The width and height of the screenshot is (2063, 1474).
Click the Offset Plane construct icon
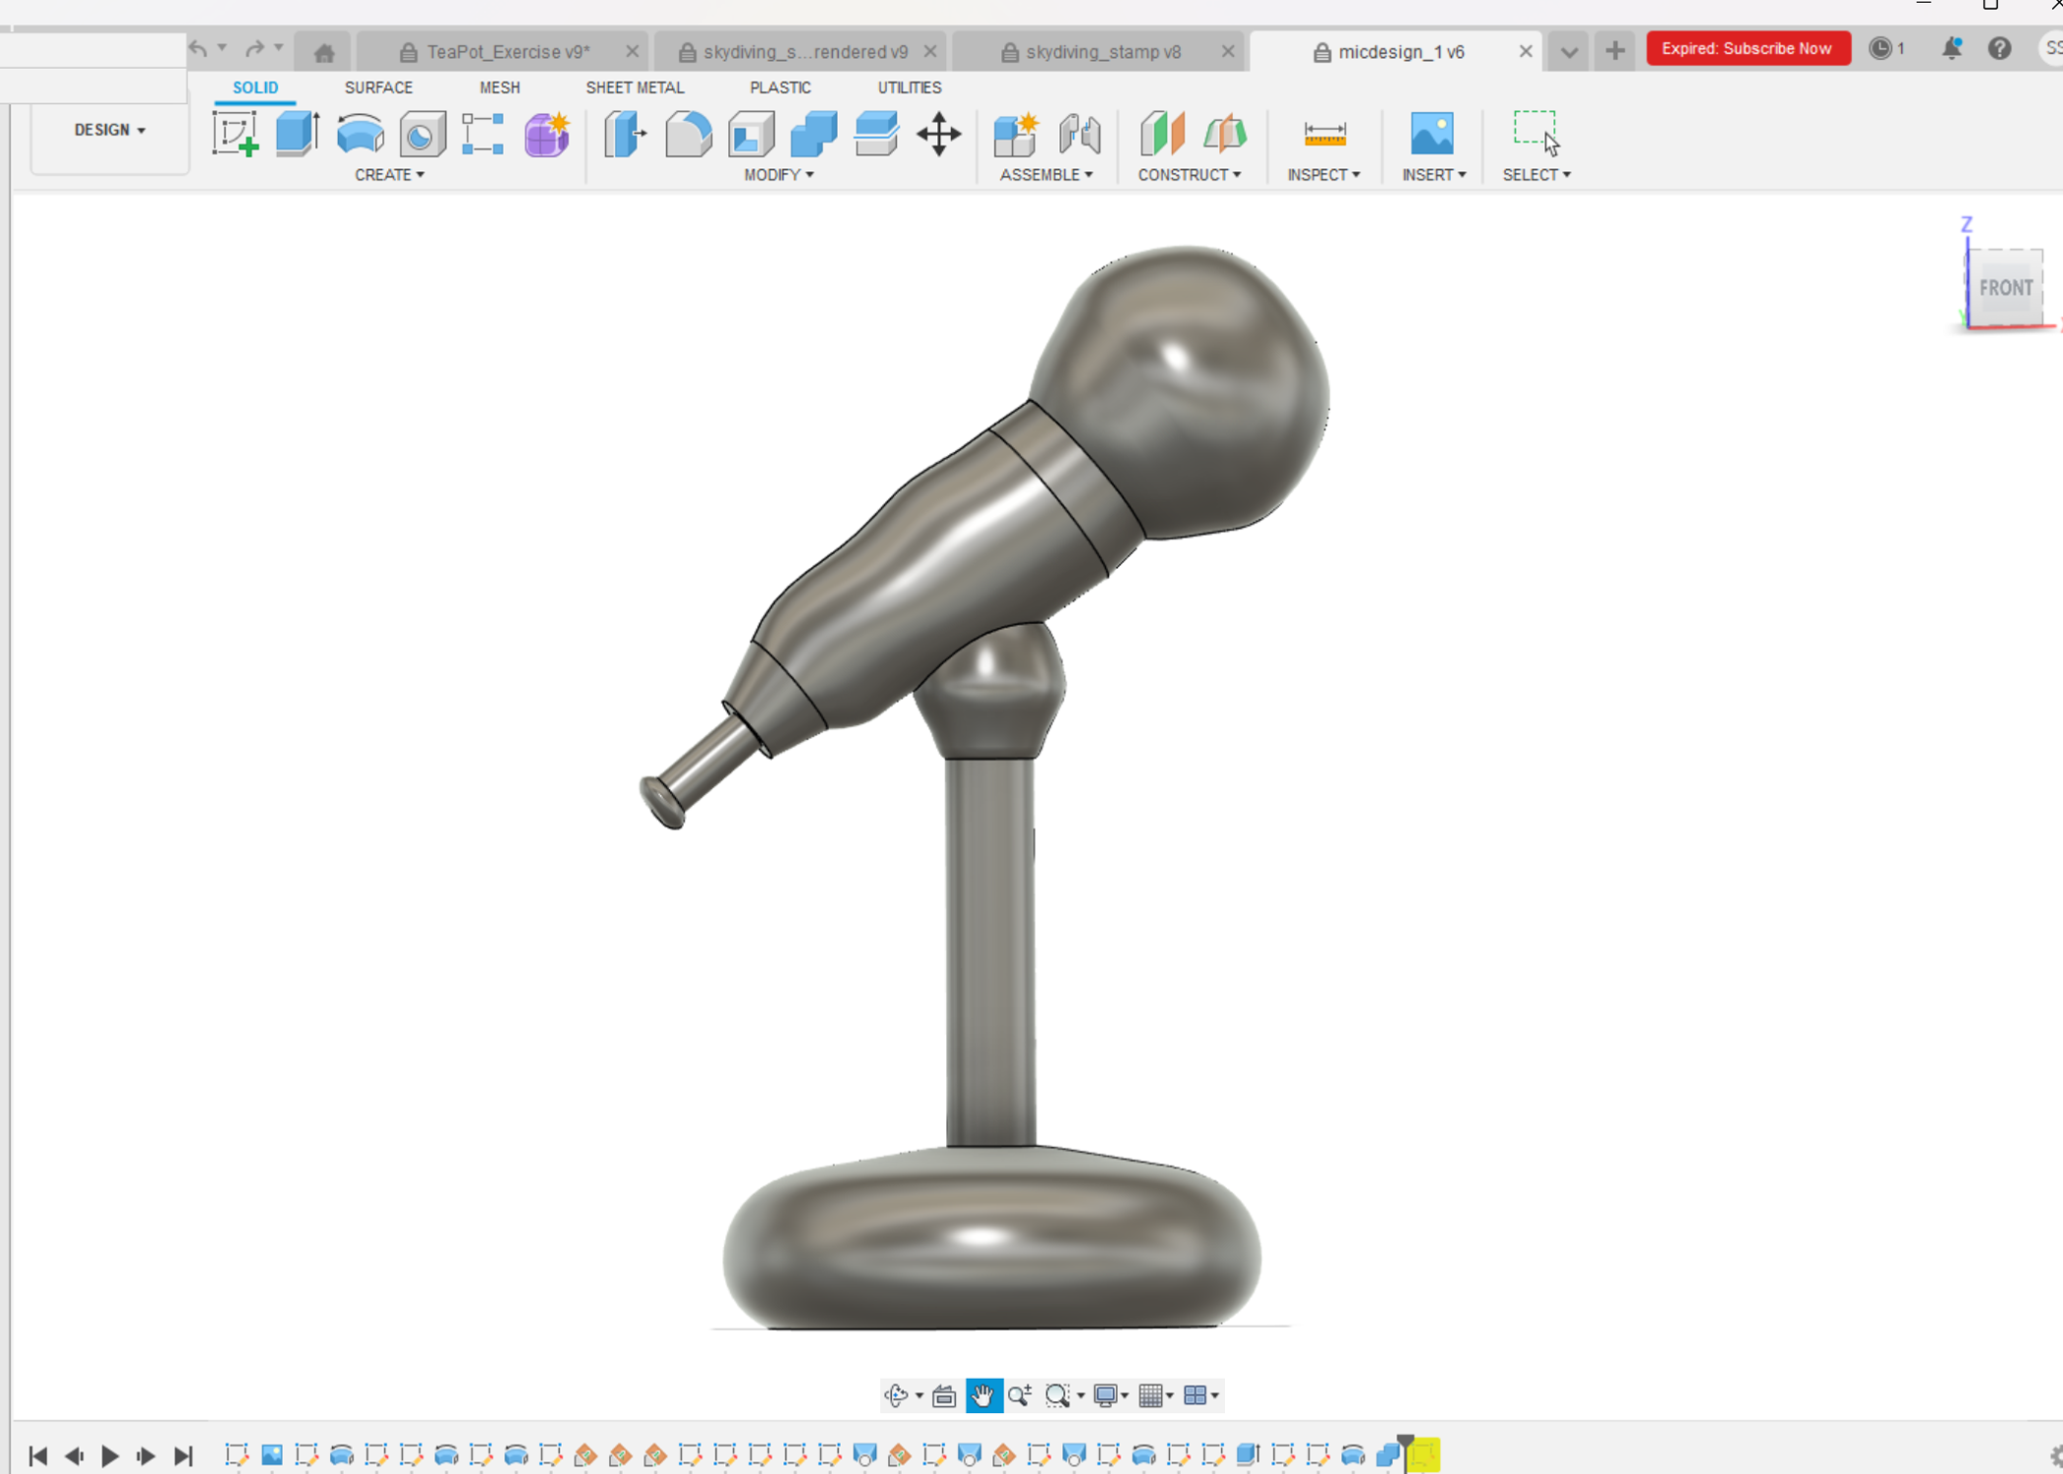tap(1162, 134)
